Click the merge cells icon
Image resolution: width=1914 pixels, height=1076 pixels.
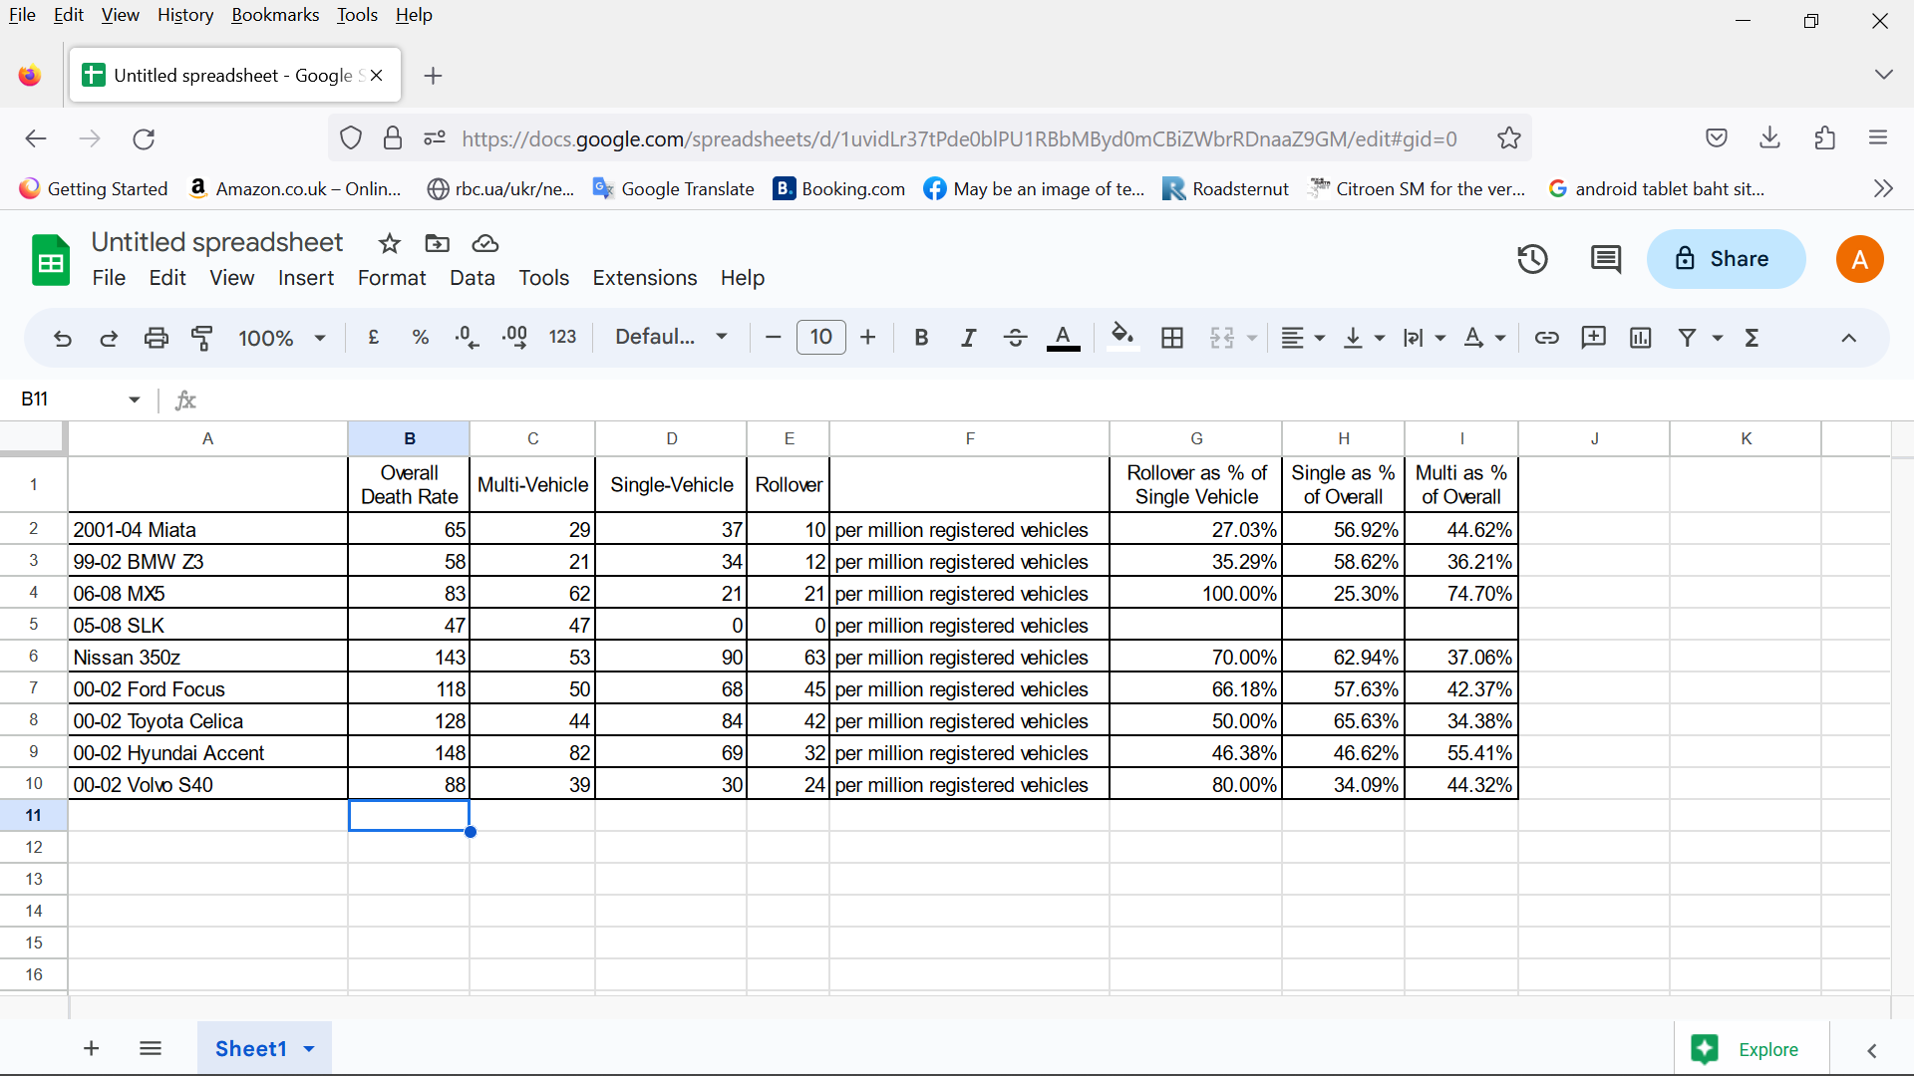(1222, 338)
